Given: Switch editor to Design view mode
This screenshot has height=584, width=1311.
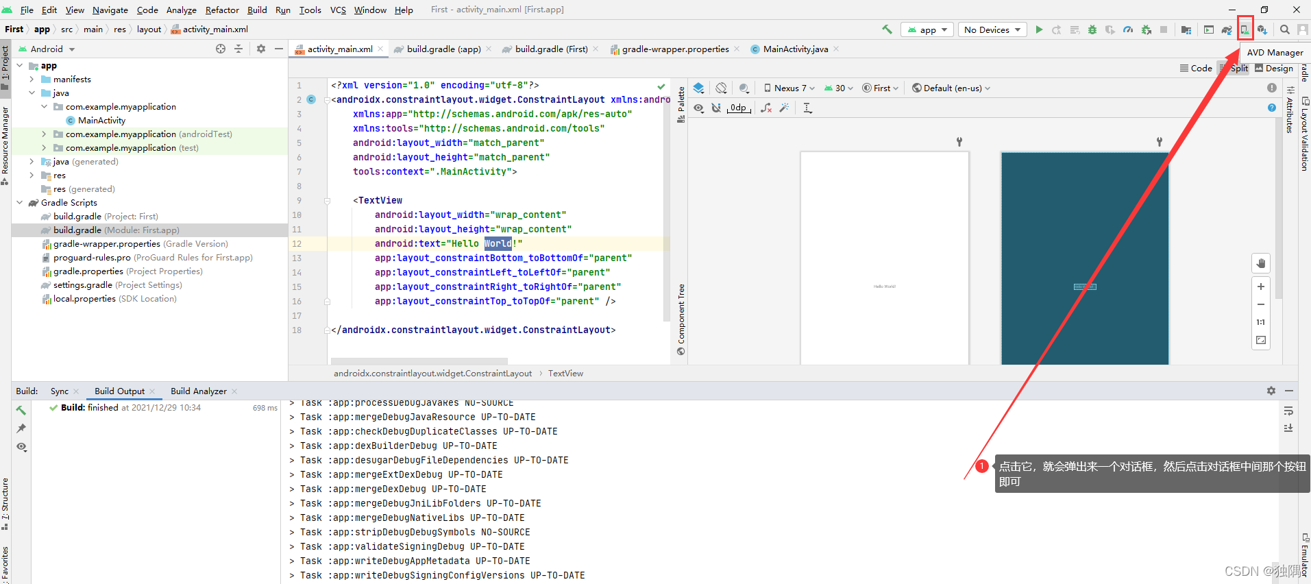Looking at the screenshot, I should (1274, 68).
